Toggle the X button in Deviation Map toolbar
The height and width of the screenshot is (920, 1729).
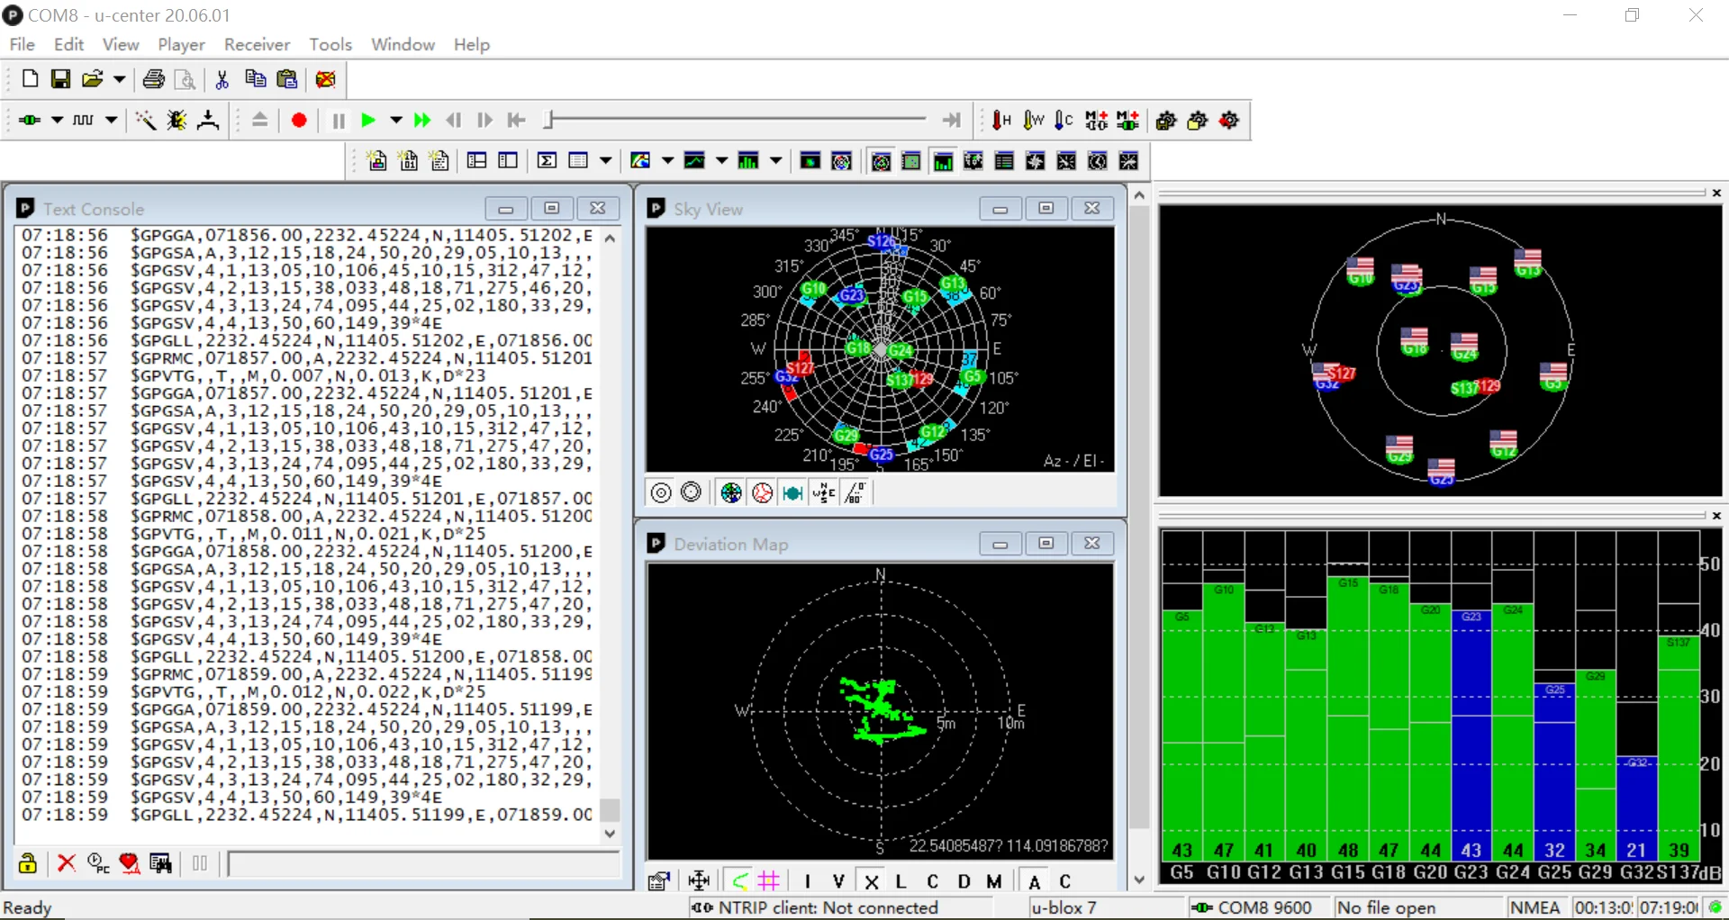coord(871,881)
